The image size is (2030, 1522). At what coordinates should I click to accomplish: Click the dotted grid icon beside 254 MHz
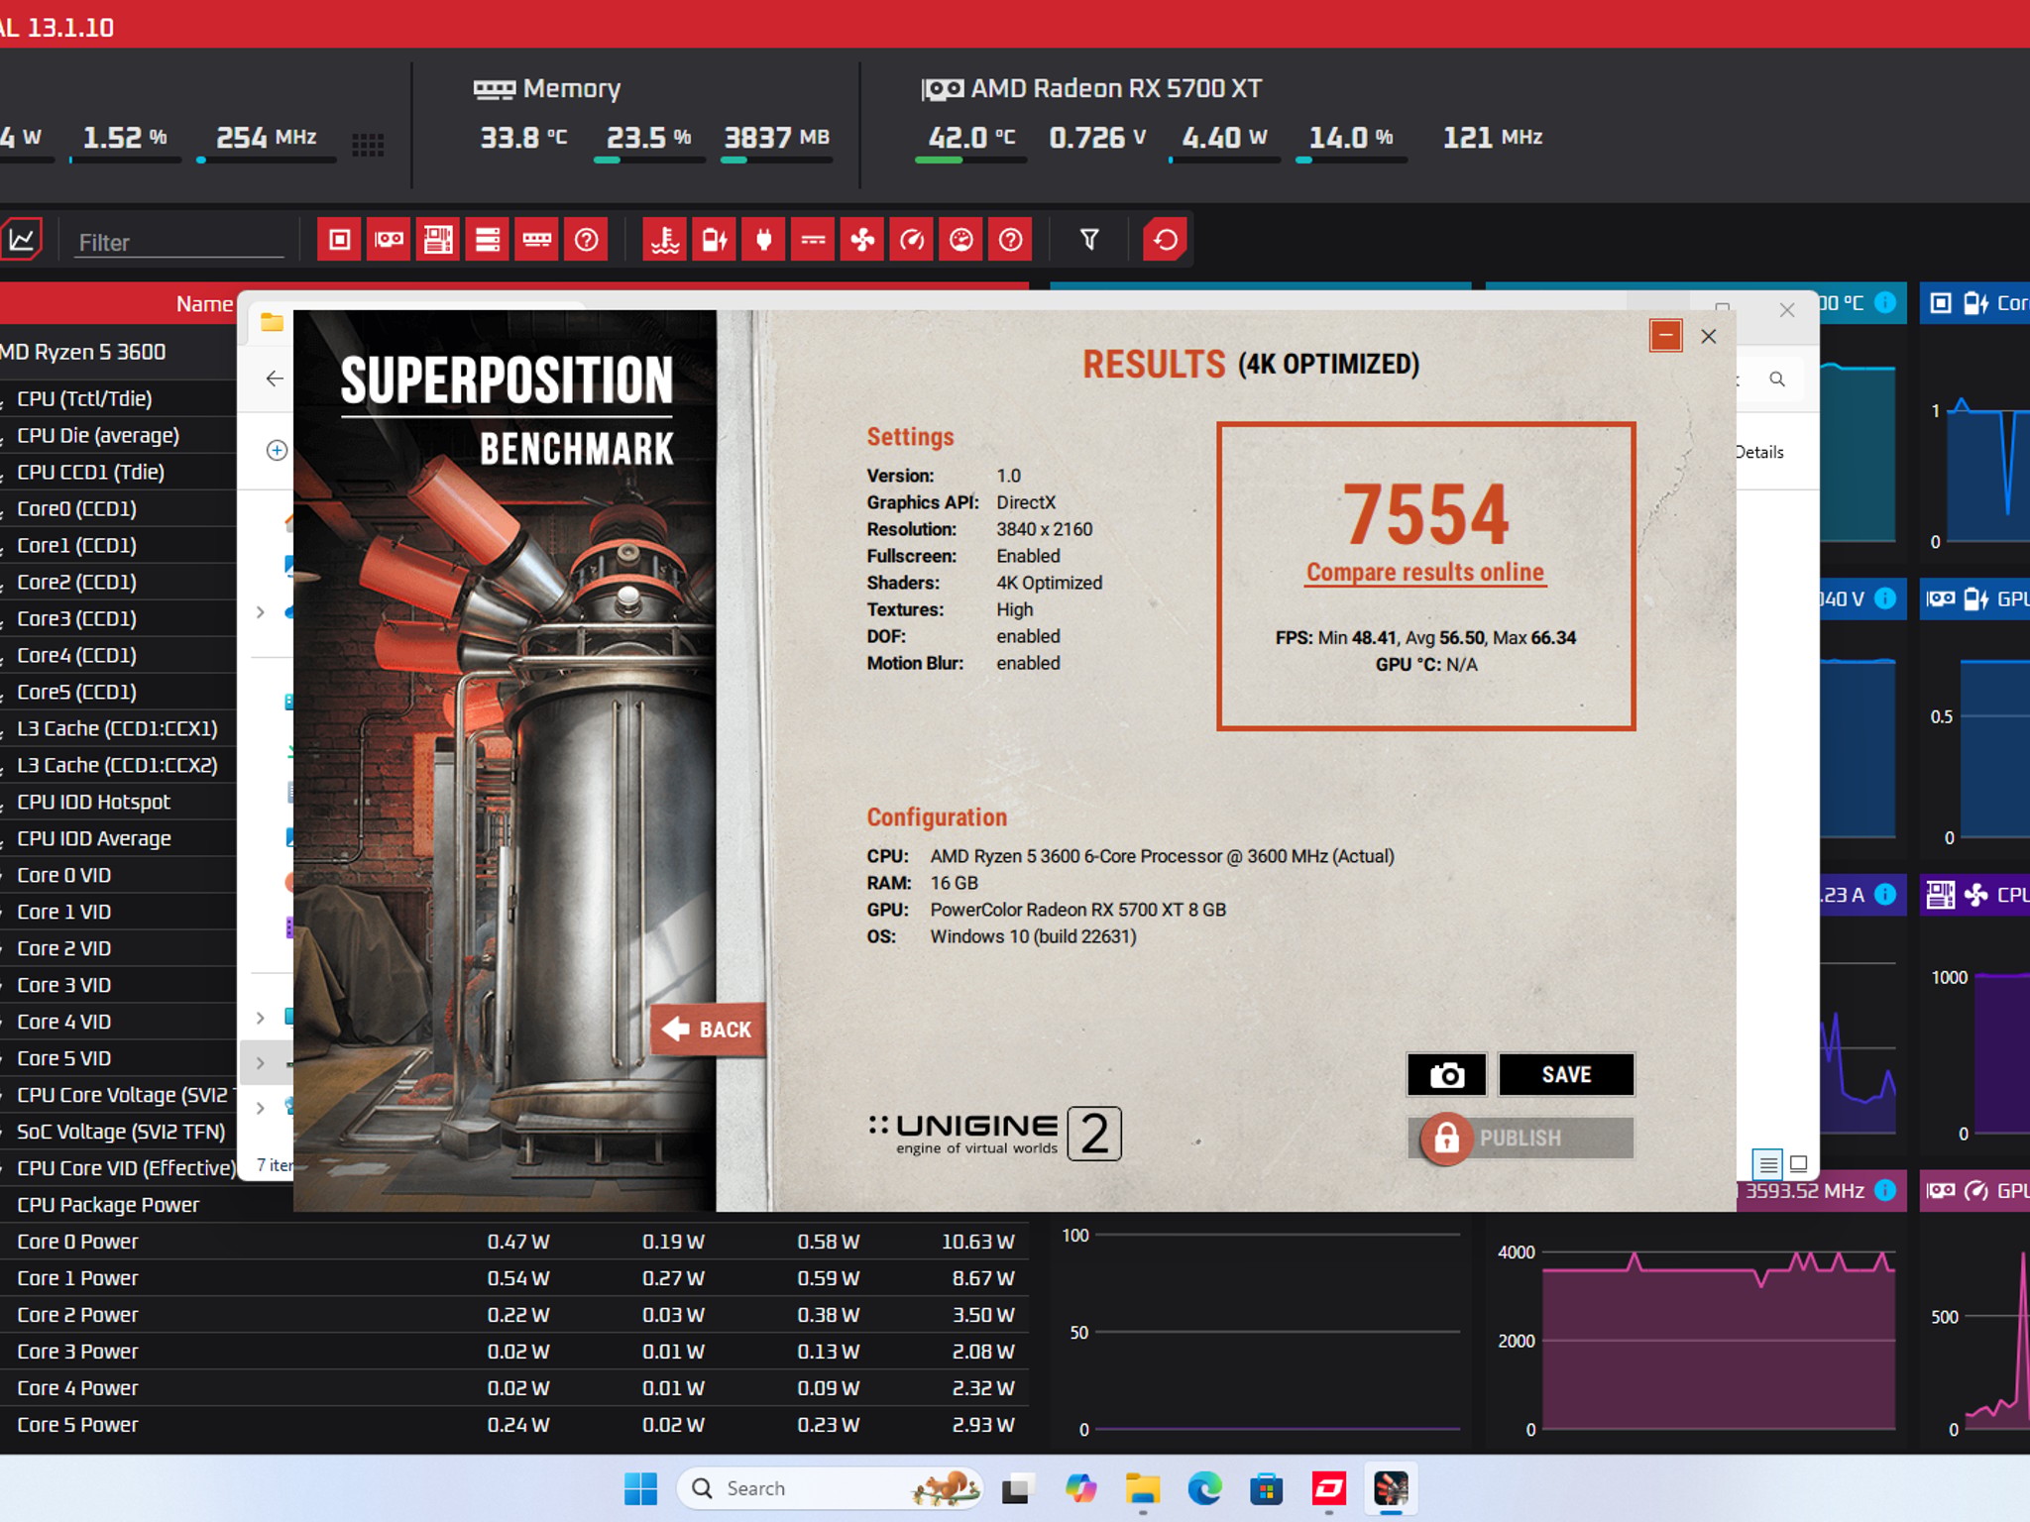pos(368,145)
